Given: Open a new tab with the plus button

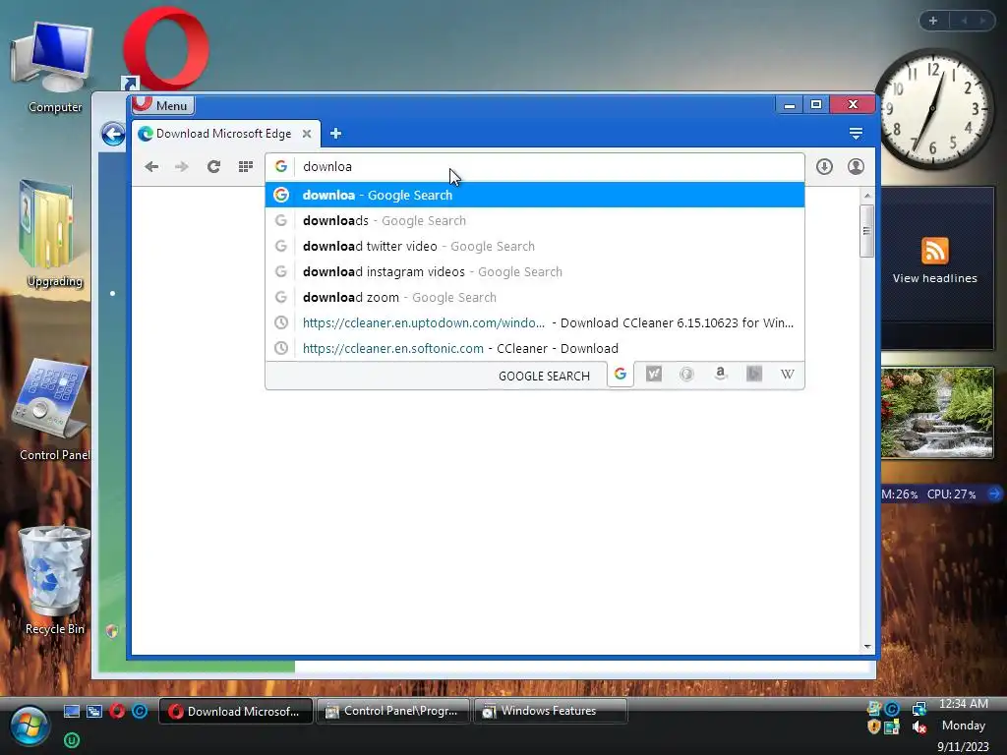Looking at the screenshot, I should [335, 134].
